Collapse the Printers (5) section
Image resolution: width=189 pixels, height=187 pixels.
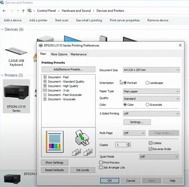(x=2, y=75)
